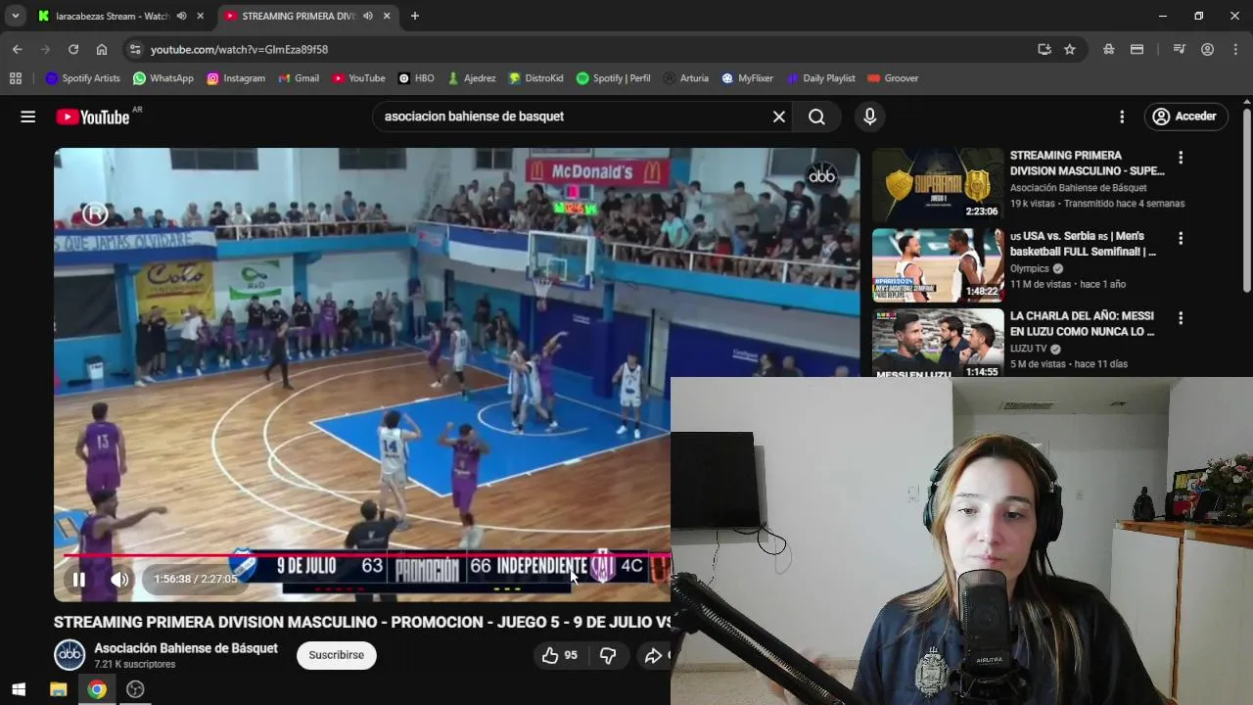The width and height of the screenshot is (1253, 705).
Task: Open Asociación Bahiense de Básquet channel avatar
Action: coord(70,655)
